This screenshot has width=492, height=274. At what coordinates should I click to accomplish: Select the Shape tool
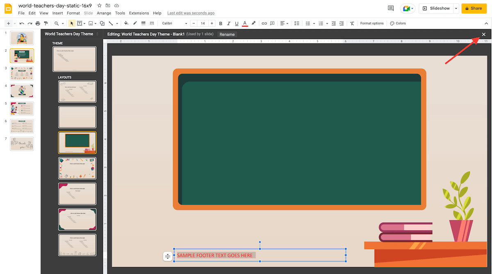(102, 23)
